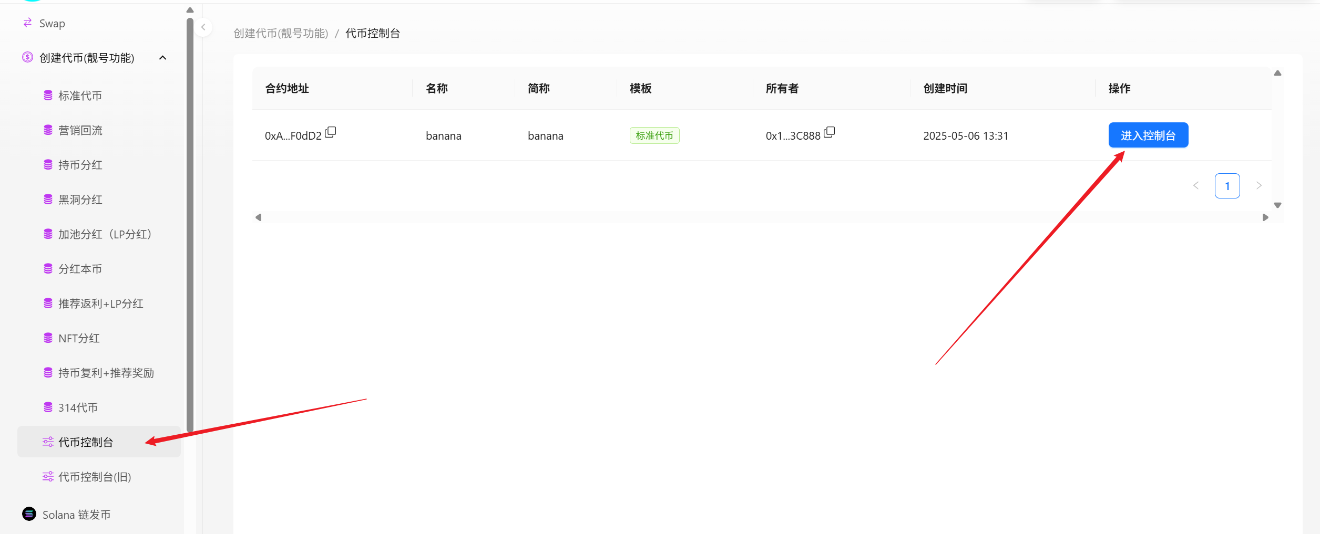Click the 代币控制台(旧) sliders icon
This screenshot has width=1320, height=534.
pyautogui.click(x=48, y=476)
